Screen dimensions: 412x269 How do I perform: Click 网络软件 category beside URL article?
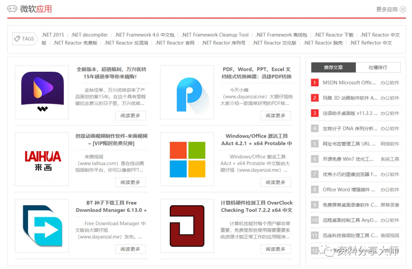[x=390, y=144]
